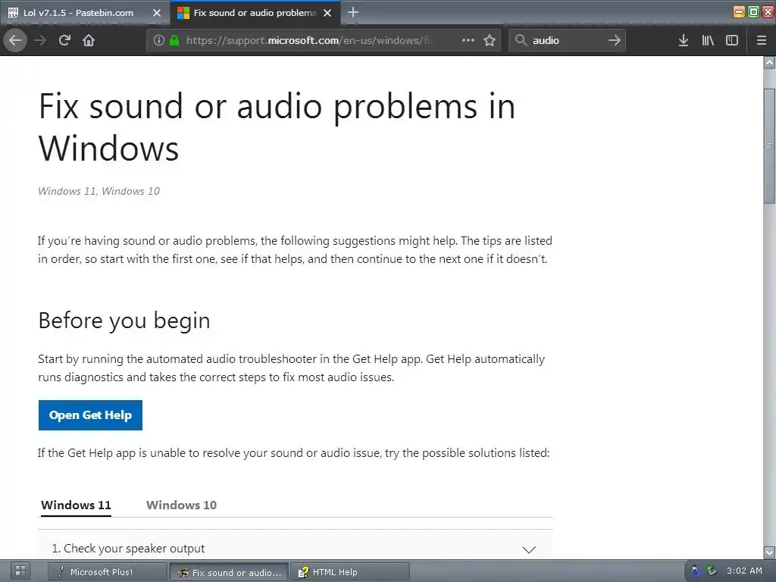Click the search field containing audio
The width and height of the screenshot is (776, 582).
pos(567,40)
